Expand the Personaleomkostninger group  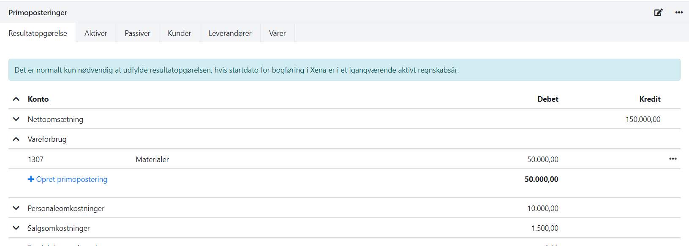(16, 208)
